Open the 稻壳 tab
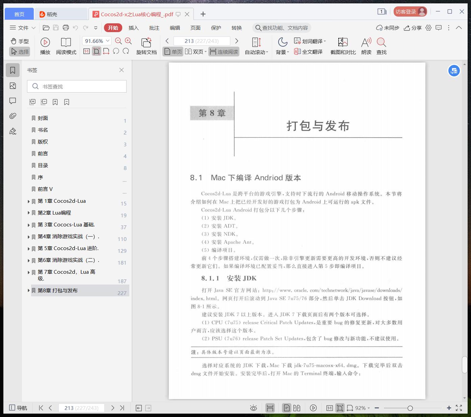 (61, 14)
